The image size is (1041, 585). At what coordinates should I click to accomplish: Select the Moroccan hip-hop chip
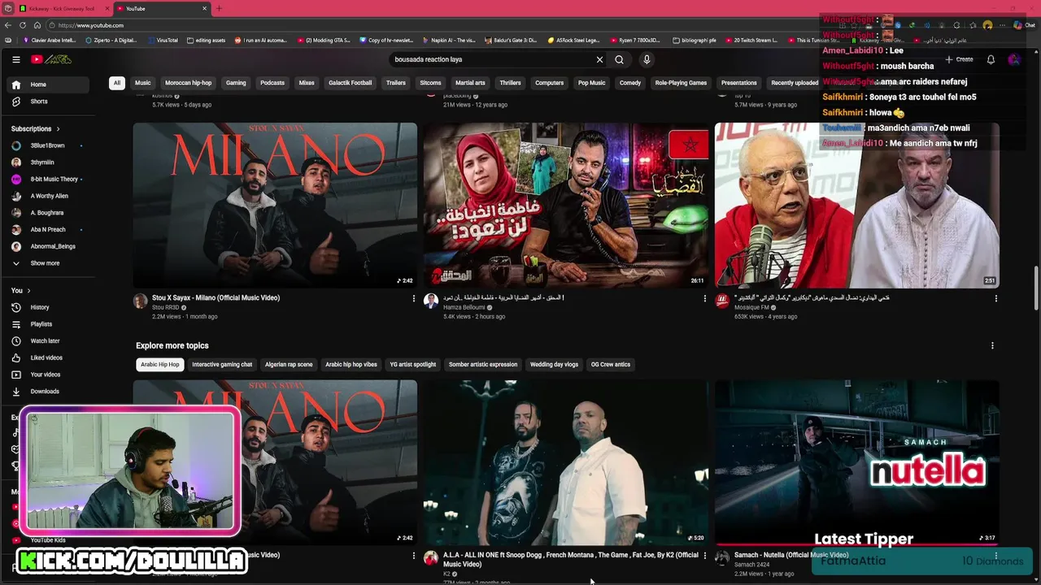pos(188,83)
